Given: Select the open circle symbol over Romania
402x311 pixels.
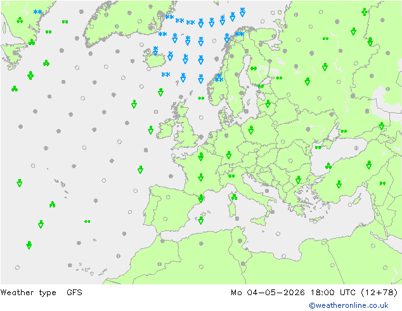Looking at the screenshot, I should [290, 161].
